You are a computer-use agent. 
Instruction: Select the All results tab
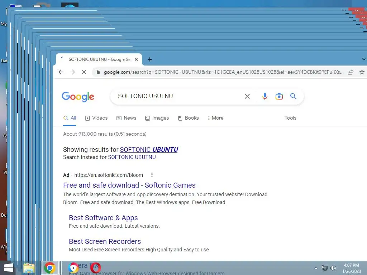pyautogui.click(x=70, y=118)
